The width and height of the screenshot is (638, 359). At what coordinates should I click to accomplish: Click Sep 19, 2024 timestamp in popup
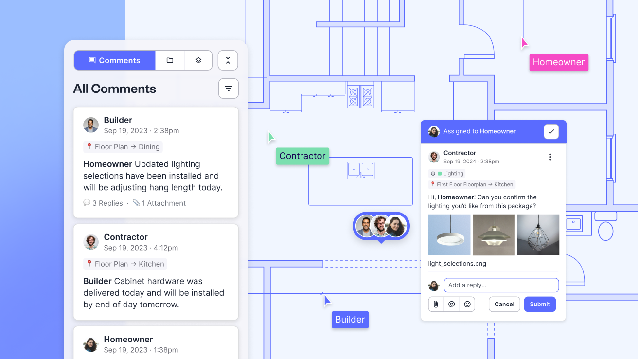[x=471, y=162]
